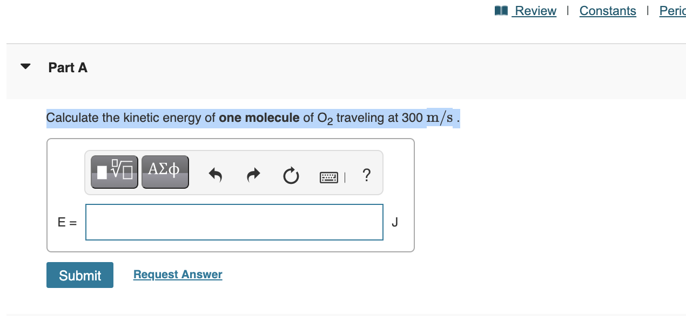Reset the answer entry field

(291, 175)
